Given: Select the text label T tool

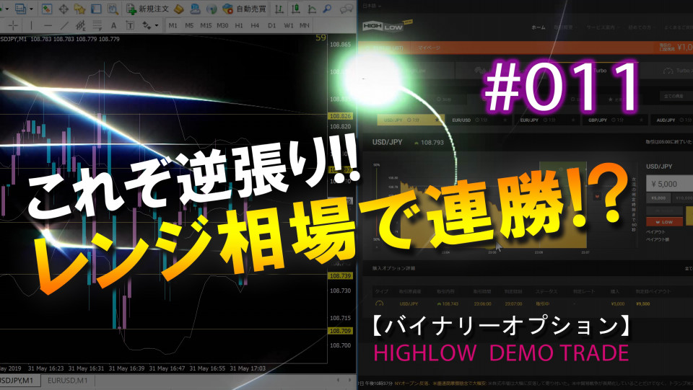Looking at the screenshot, I should [x=130, y=25].
